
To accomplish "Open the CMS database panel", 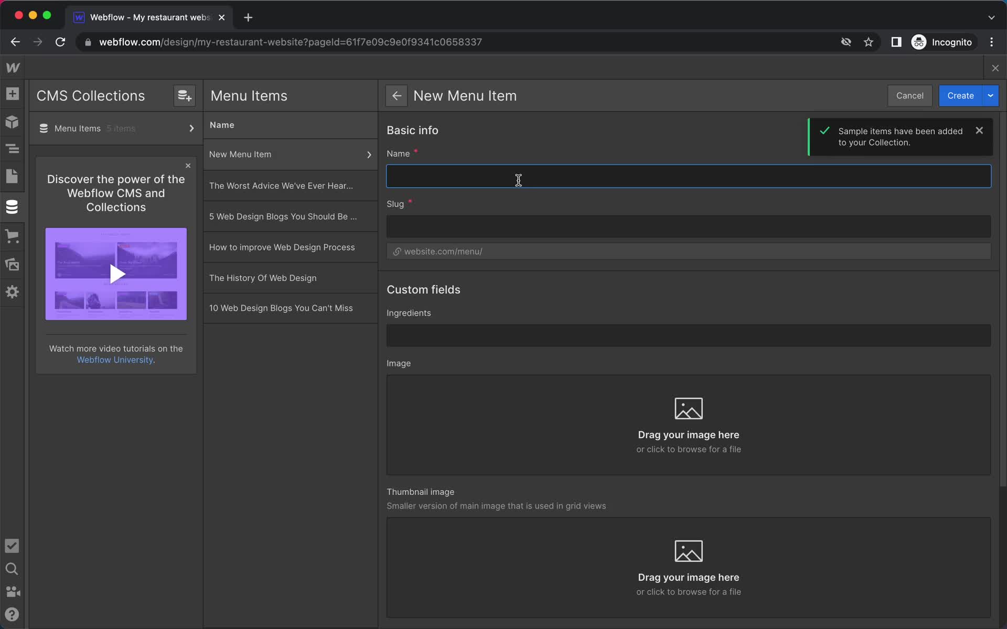I will tap(12, 207).
